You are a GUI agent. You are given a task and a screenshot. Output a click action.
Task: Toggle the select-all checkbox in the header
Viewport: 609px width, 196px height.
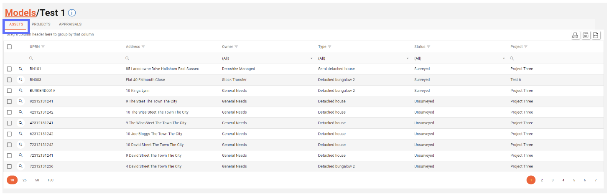click(9, 47)
